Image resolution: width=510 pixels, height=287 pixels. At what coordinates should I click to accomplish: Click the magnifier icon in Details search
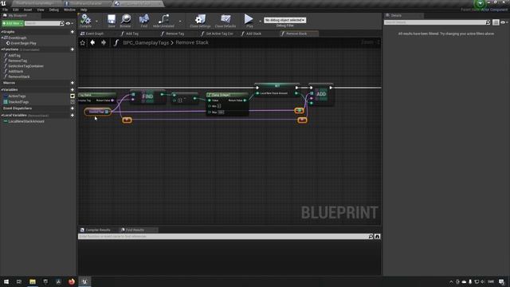pyautogui.click(x=488, y=22)
